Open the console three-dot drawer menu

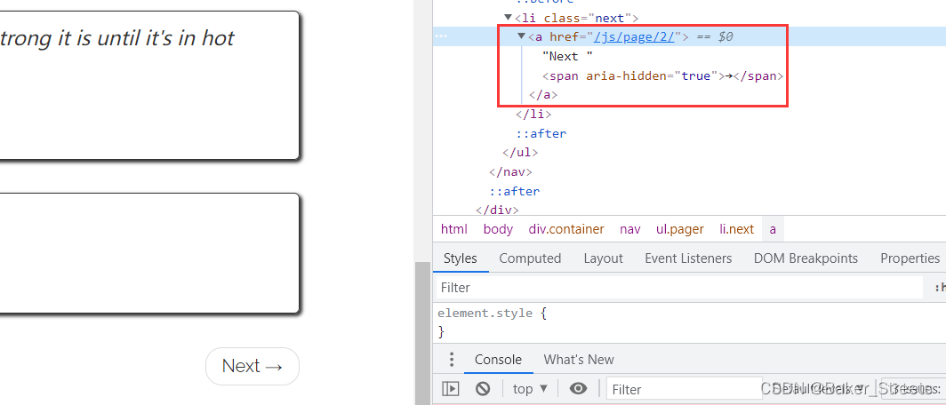452,360
